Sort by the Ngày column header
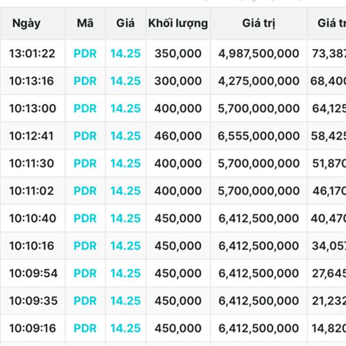This screenshot has width=346, height=346. tap(25, 24)
